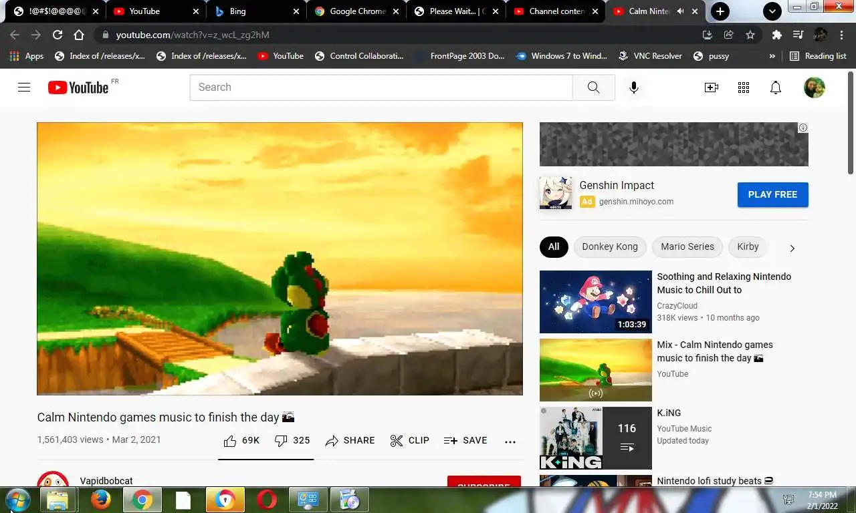856x513 pixels.
Task: Select the Donkey Kong filter chip
Action: pos(610,246)
